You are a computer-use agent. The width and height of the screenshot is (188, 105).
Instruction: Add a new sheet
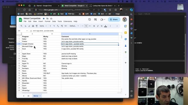pos(23,96)
